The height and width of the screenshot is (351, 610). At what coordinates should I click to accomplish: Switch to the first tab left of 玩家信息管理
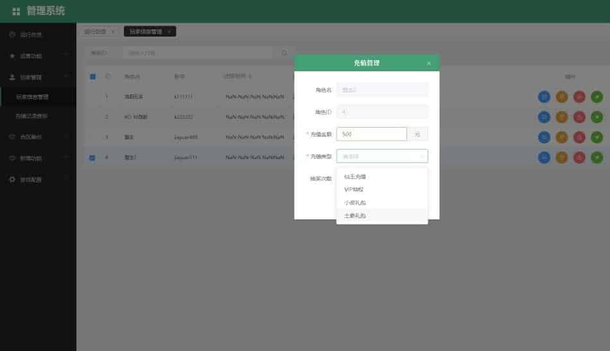point(96,31)
